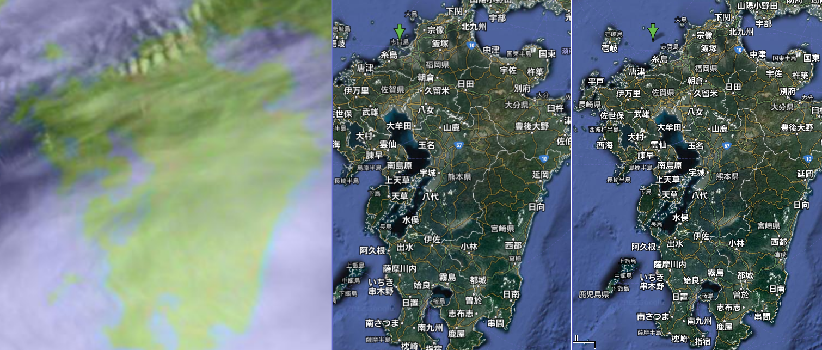Click the city dot marker beside 宮崎県

[x=513, y=240]
